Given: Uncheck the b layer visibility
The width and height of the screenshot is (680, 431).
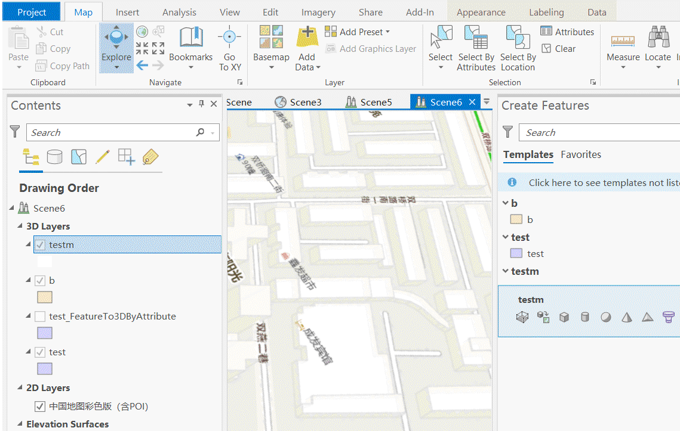Looking at the screenshot, I should [x=40, y=280].
